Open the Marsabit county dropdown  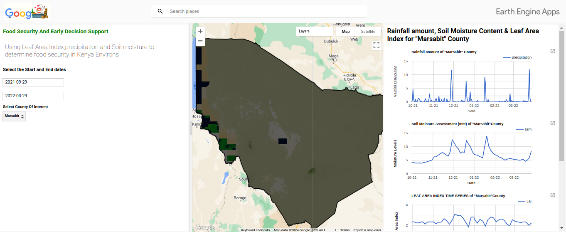(x=14, y=116)
